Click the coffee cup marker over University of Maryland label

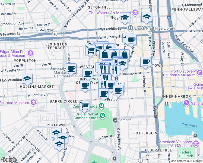pos(88,74)
